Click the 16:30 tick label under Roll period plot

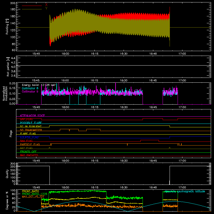coord(124,81)
